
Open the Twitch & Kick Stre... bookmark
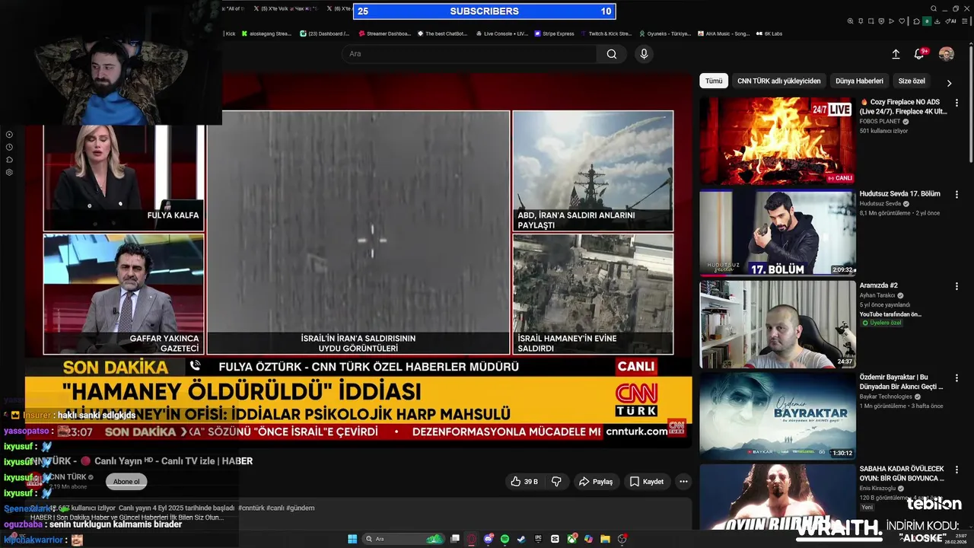[606, 33]
